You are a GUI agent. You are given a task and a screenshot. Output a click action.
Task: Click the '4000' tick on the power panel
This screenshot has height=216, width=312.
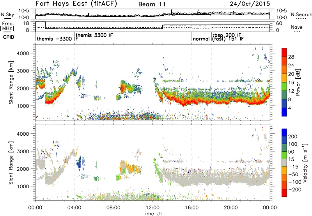coord(23,53)
